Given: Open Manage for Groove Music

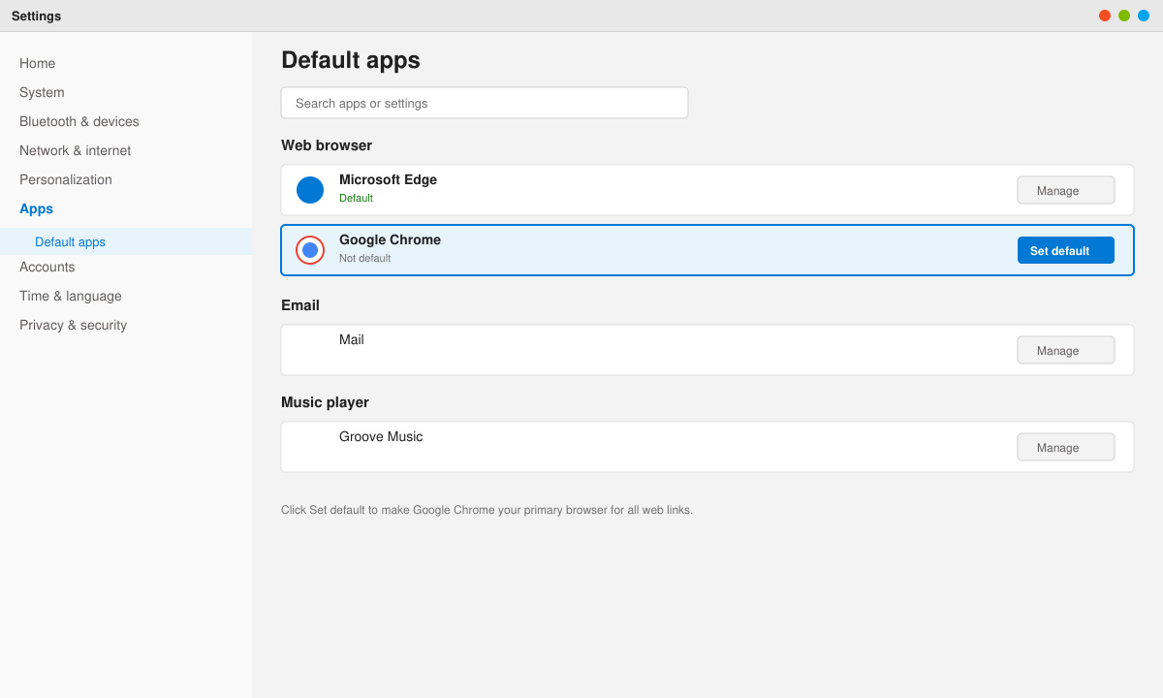Looking at the screenshot, I should [1066, 447].
